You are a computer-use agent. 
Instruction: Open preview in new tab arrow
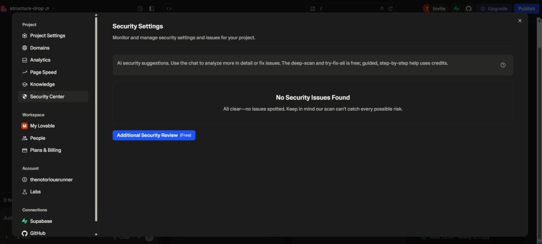click(x=381, y=8)
